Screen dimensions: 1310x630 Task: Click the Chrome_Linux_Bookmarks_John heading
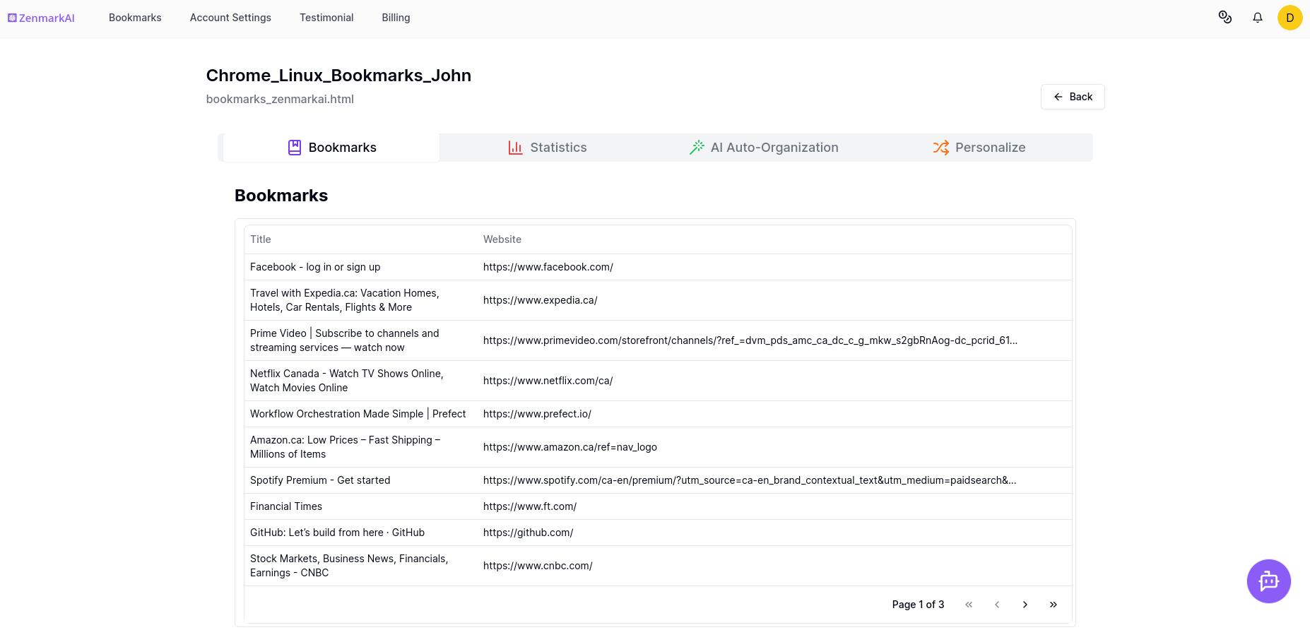pos(338,76)
